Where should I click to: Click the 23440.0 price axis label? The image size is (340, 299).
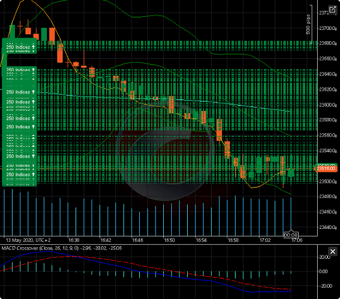pos(328,227)
